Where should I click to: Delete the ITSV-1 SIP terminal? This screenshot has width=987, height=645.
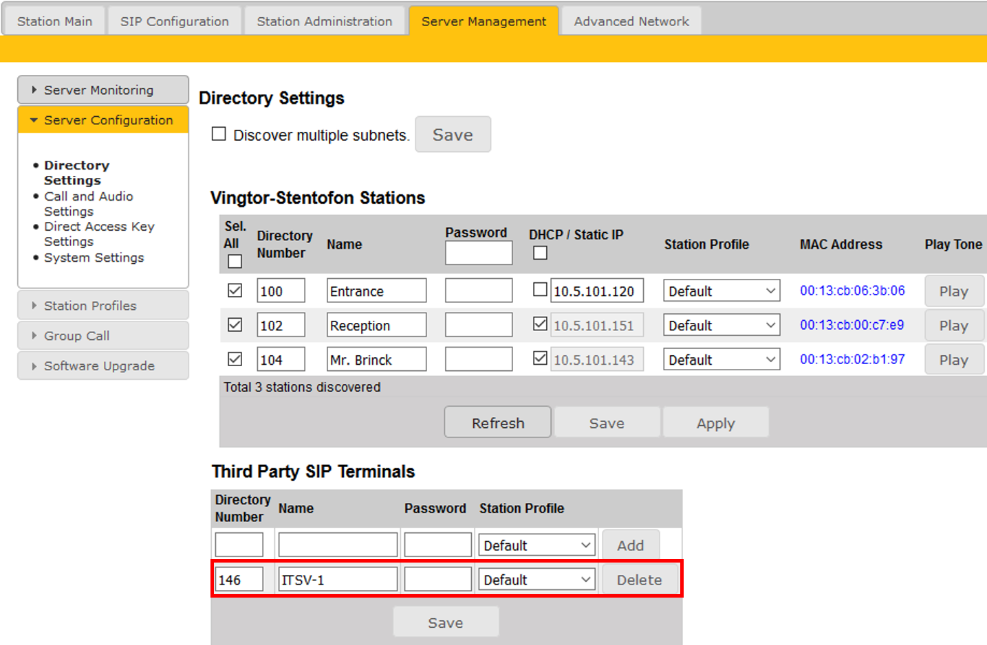point(639,580)
